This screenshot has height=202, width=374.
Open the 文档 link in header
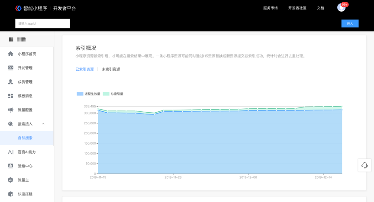(320, 8)
